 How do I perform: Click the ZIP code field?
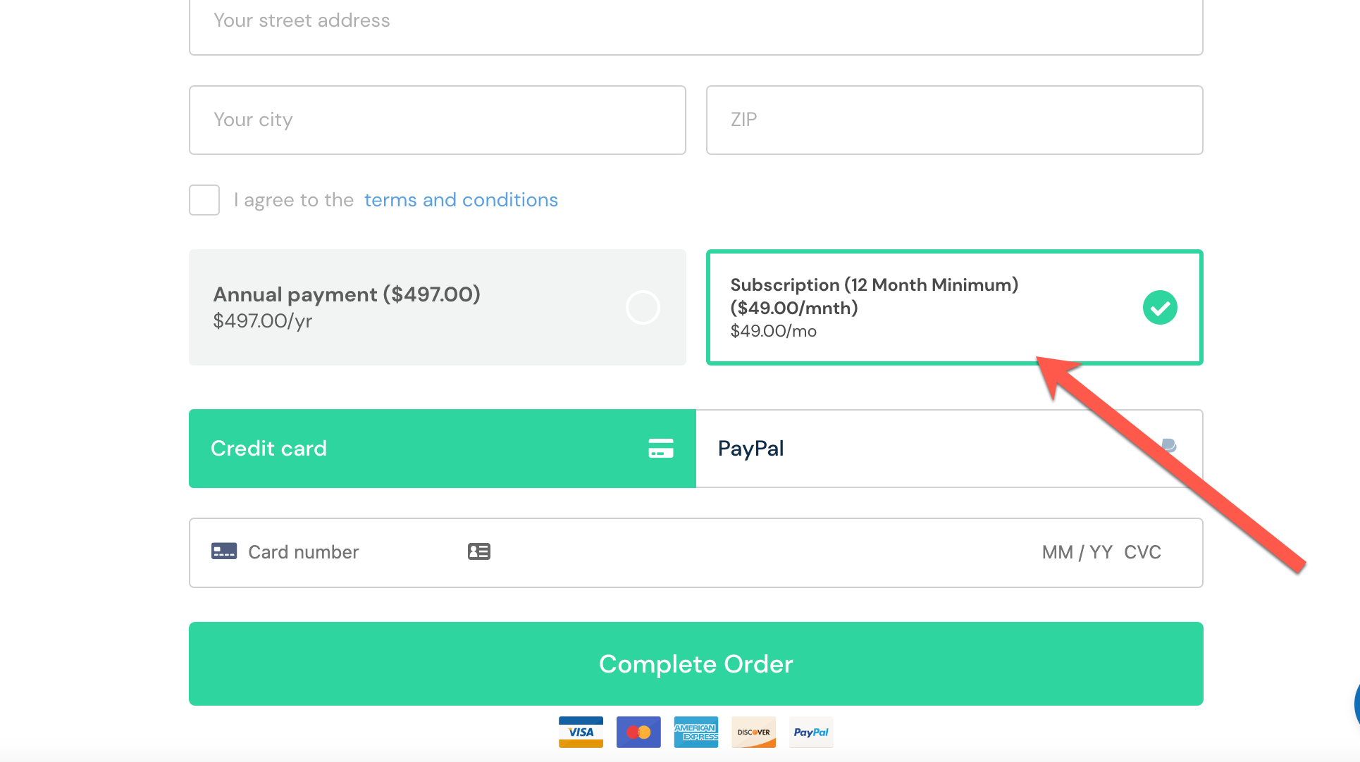pos(954,120)
